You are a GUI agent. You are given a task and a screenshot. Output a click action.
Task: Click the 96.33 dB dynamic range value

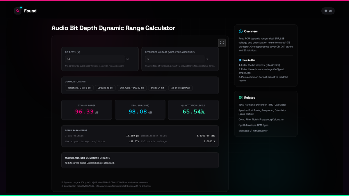tap(87, 112)
